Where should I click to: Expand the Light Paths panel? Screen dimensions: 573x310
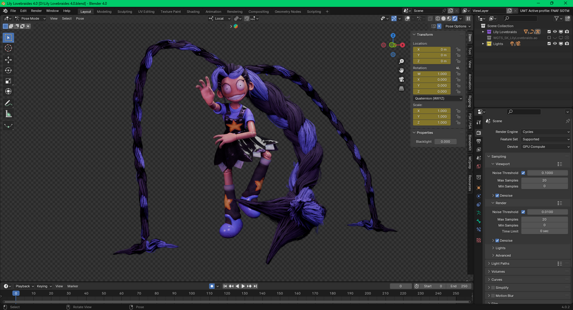[500, 264]
